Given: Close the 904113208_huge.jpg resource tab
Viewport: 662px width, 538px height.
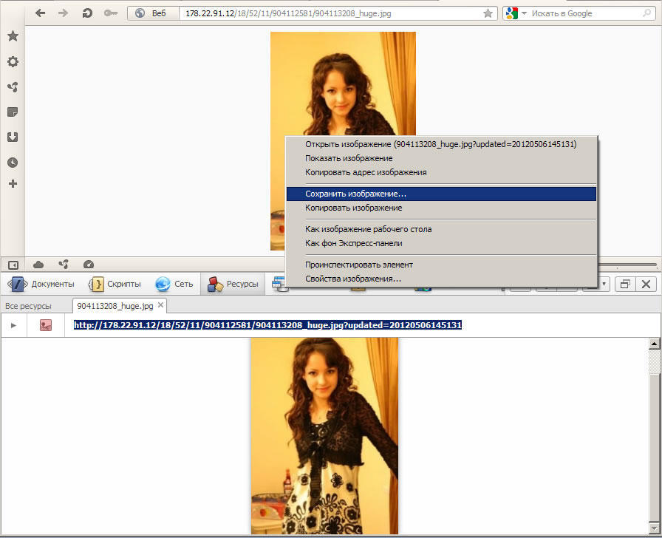Looking at the screenshot, I should pos(160,305).
